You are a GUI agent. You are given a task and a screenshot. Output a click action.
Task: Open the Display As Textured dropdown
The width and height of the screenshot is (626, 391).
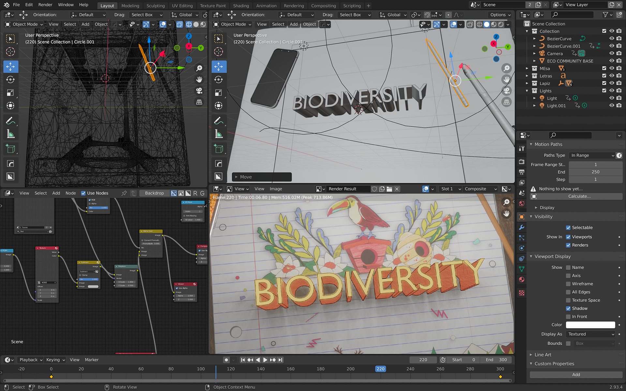[x=591, y=334]
